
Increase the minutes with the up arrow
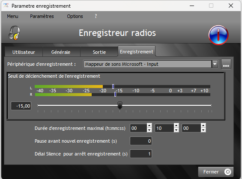pos(176,126)
